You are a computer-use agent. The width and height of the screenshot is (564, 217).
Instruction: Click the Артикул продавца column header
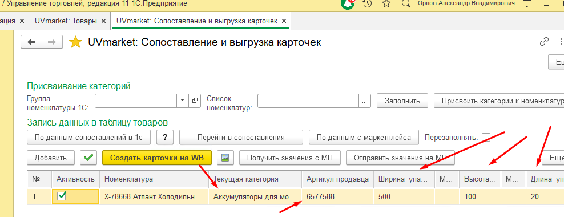338,179
